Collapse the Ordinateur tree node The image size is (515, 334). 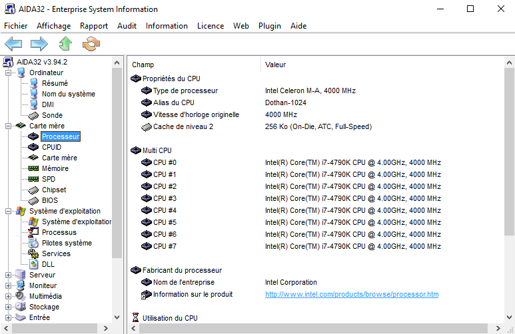[9, 73]
